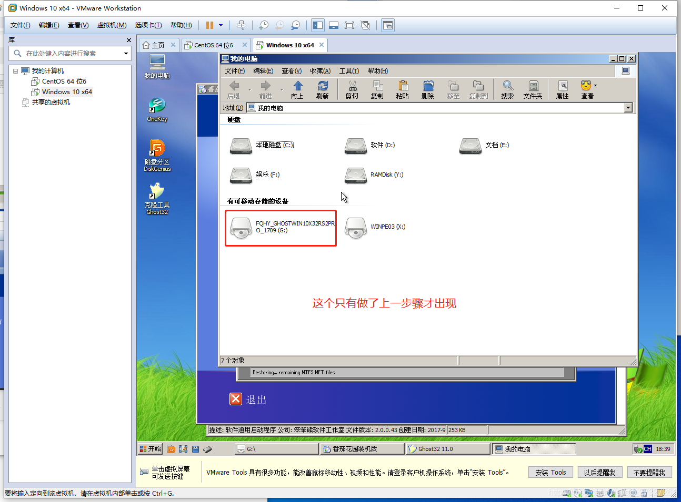Screen dimensions: 681x502
Task: Select 娱乐 (F:) drive
Action: point(255,175)
